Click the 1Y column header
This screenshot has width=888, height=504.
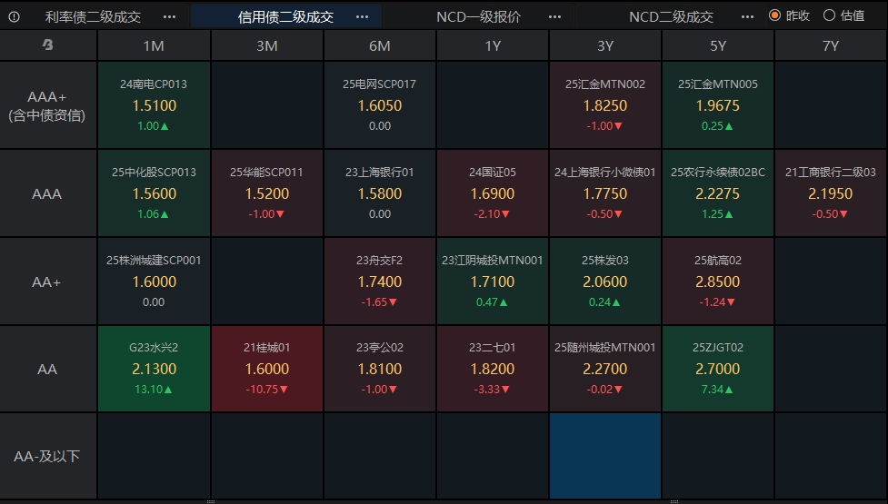493,45
